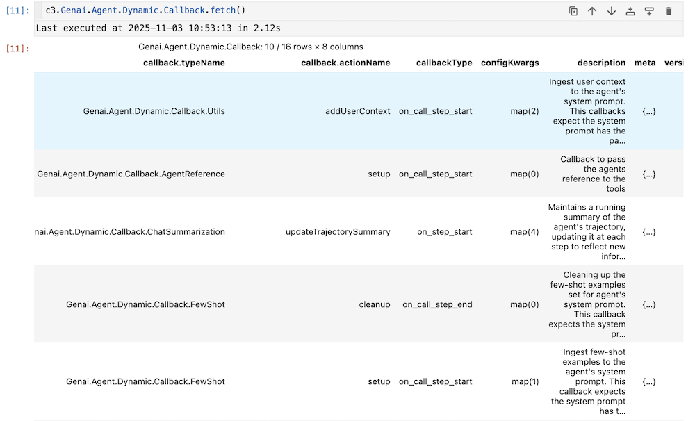Click the callback.actionName column header
Image resolution: width=695 pixels, height=421 pixels.
[345, 63]
